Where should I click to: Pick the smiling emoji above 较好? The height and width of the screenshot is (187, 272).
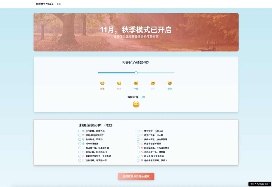(x=153, y=83)
